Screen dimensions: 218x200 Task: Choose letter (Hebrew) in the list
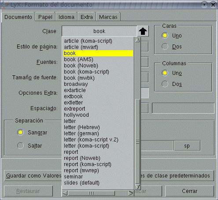tap(98, 127)
